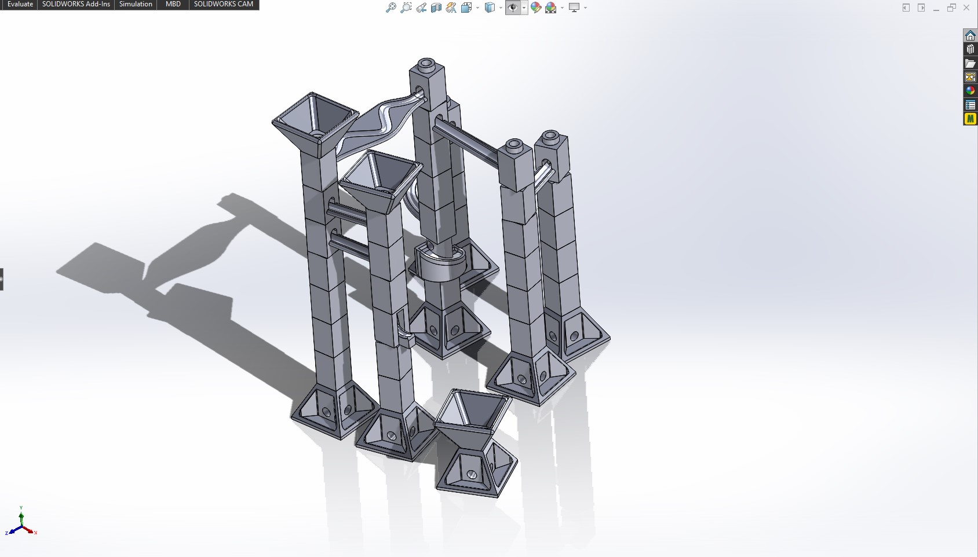This screenshot has width=978, height=557.
Task: Open the Apply Scene dropdown arrow
Action: tap(562, 8)
